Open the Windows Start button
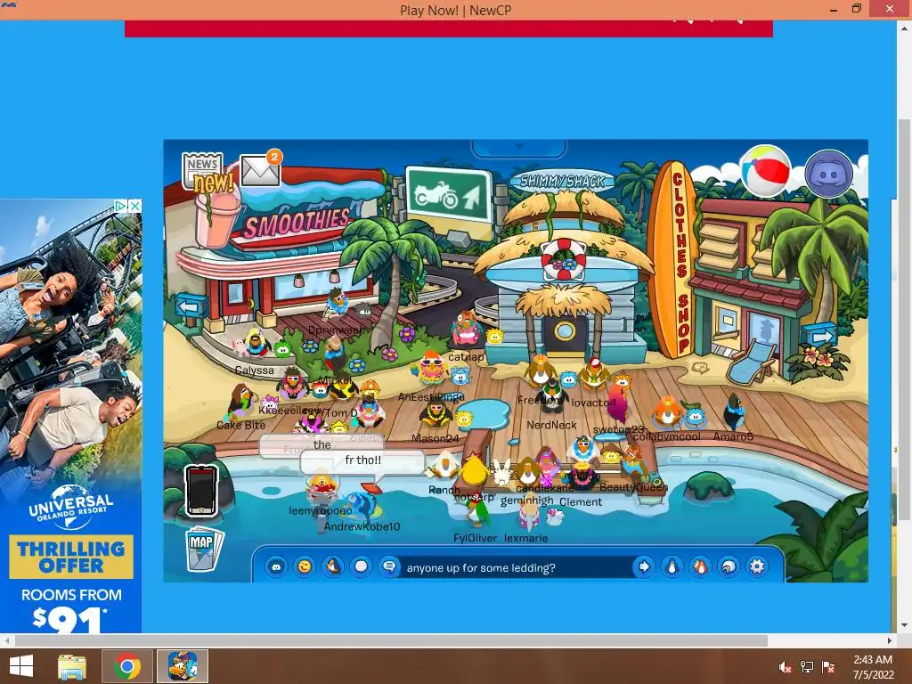Image resolution: width=912 pixels, height=684 pixels. 21,666
